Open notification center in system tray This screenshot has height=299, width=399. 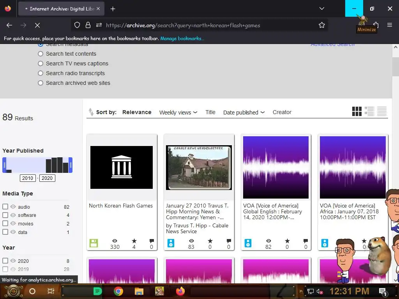coord(383,292)
